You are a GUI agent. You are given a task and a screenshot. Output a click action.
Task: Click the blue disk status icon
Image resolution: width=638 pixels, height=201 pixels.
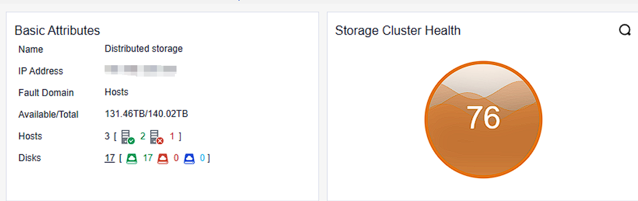(x=189, y=159)
